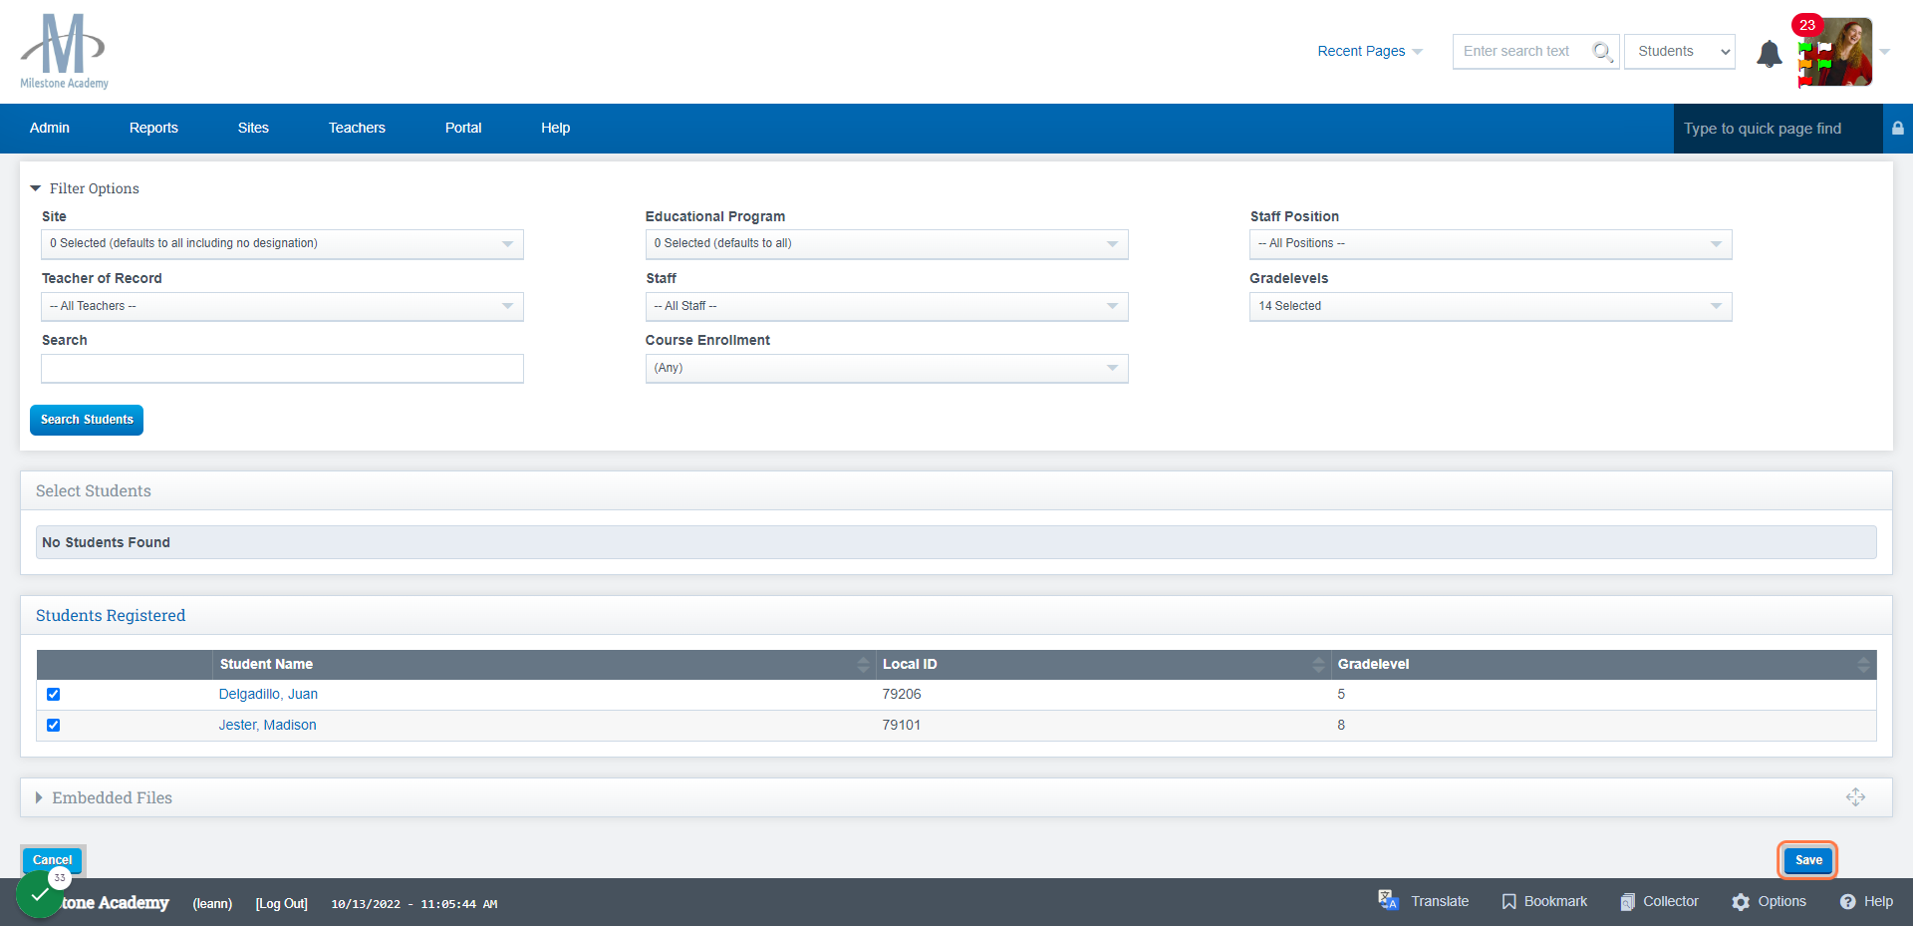Click the lock icon beside quick find

click(x=1898, y=129)
